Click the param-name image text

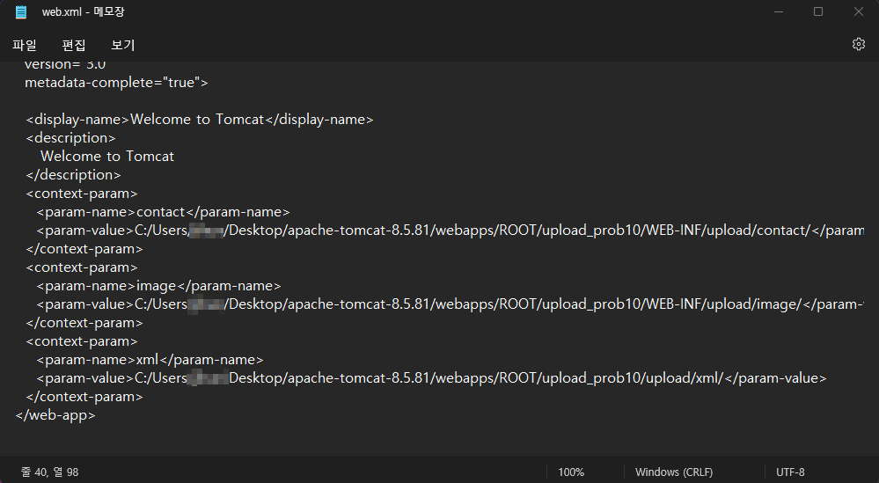[157, 286]
